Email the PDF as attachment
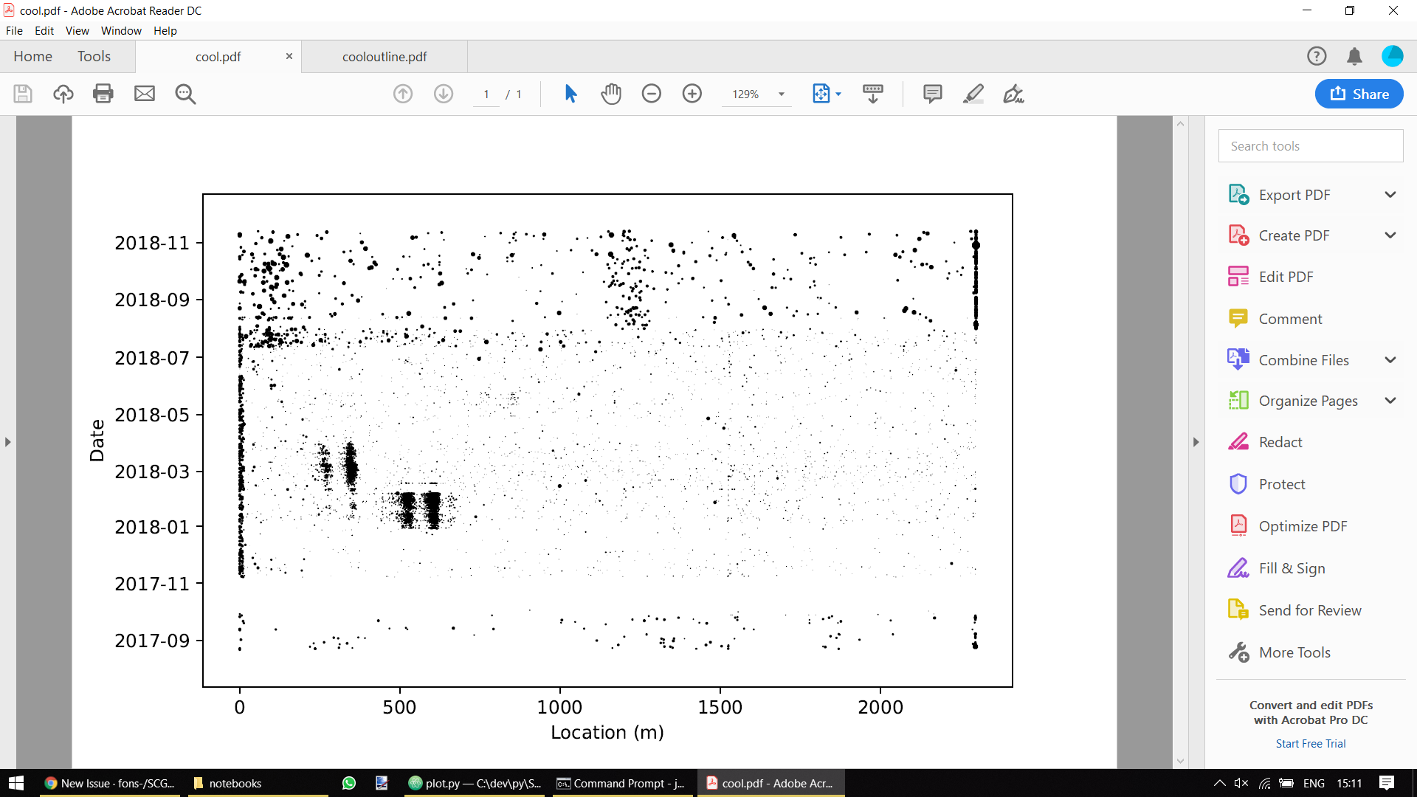 click(144, 94)
